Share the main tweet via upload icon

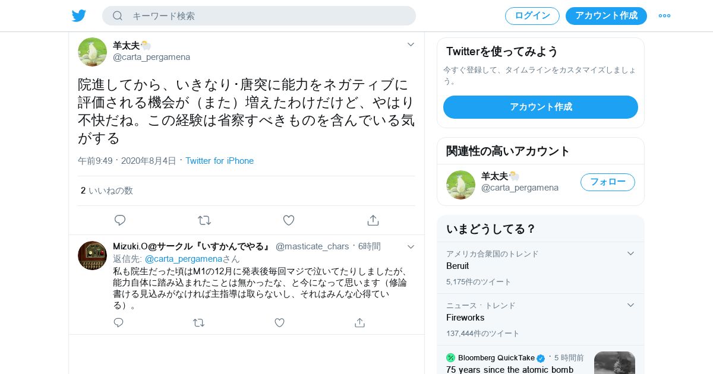(373, 220)
